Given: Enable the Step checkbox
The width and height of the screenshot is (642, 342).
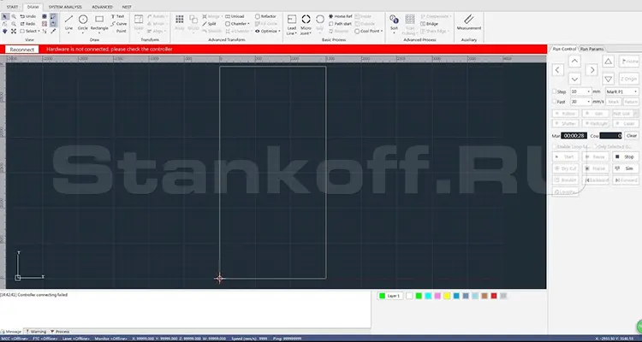Looking at the screenshot, I should 555,91.
